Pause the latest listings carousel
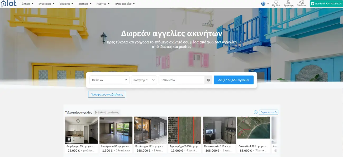The height and width of the screenshot is (157, 343). coord(255,112)
